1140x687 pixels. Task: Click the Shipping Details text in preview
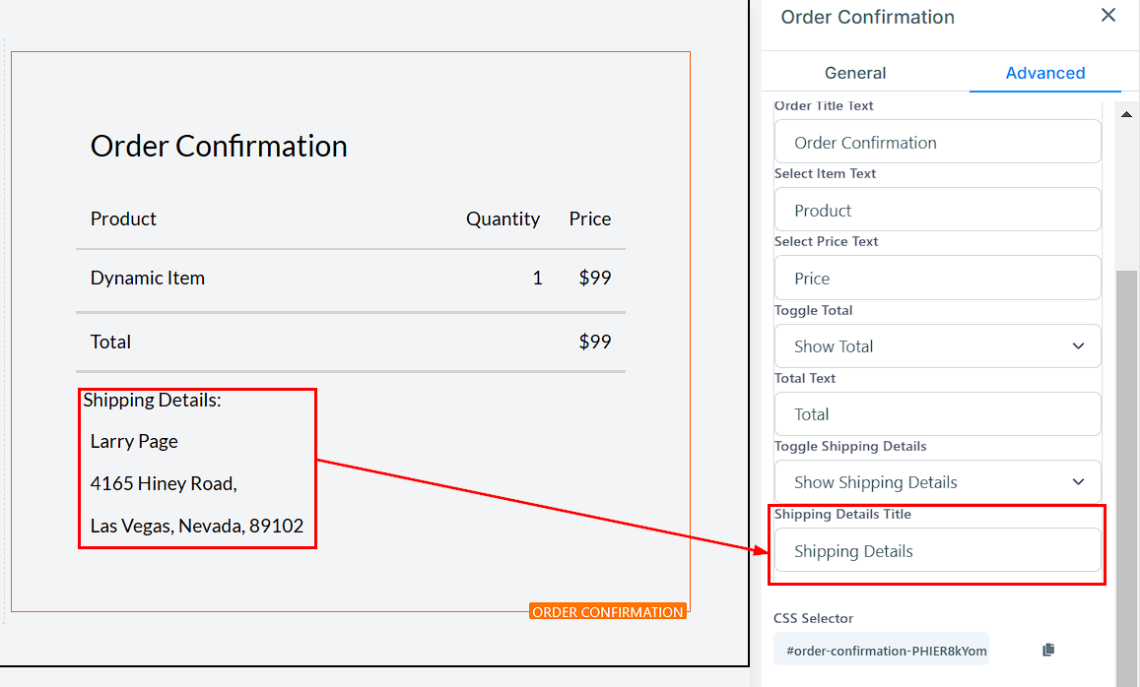(x=152, y=401)
